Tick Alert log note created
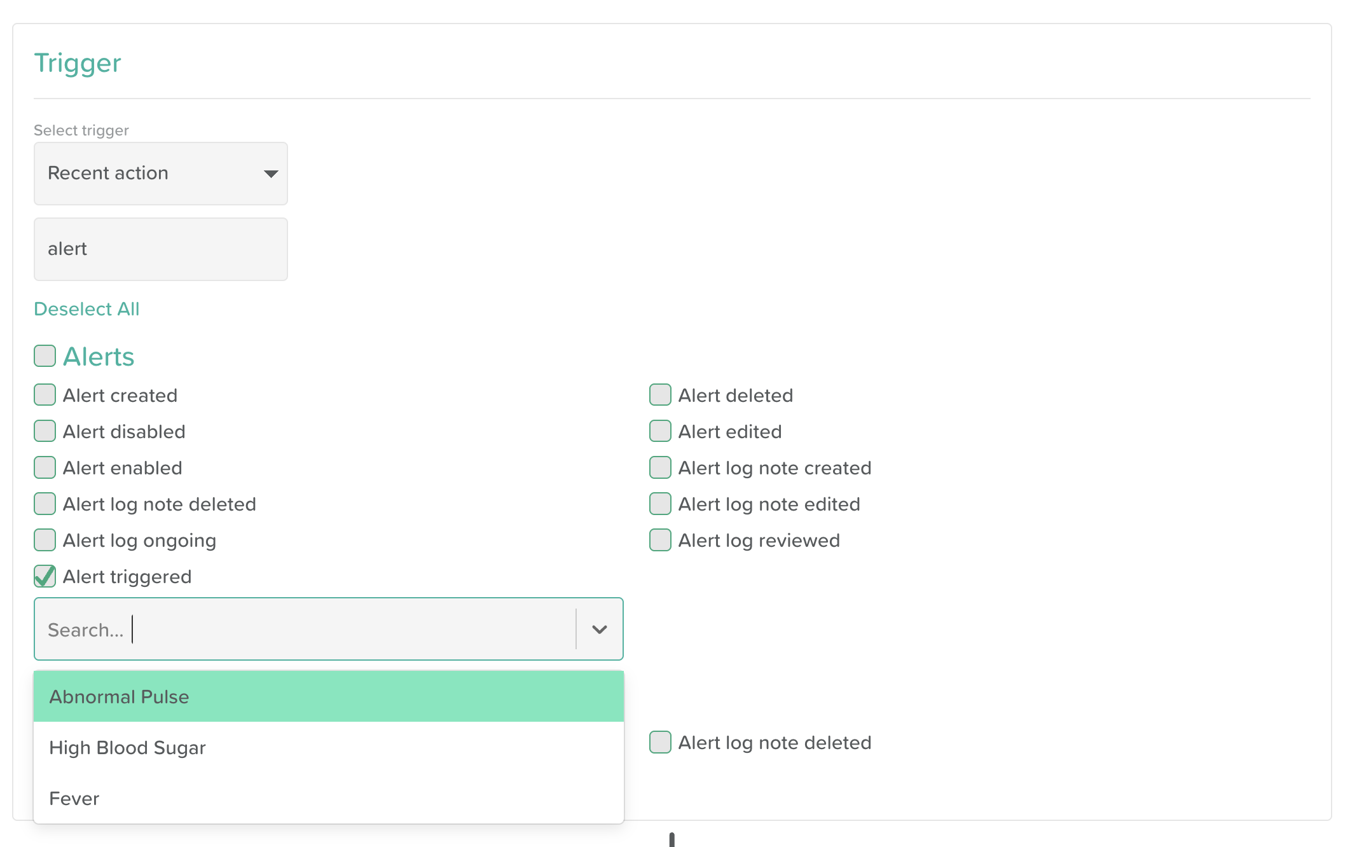The image size is (1357, 847). [x=660, y=467]
